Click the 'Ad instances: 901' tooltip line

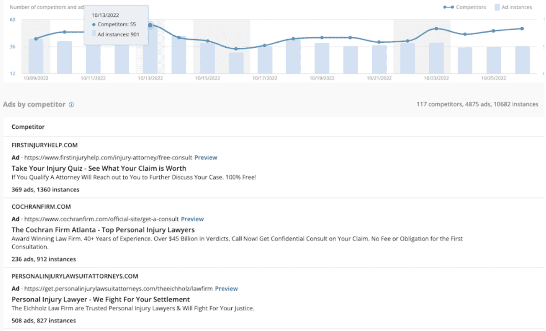(116, 34)
